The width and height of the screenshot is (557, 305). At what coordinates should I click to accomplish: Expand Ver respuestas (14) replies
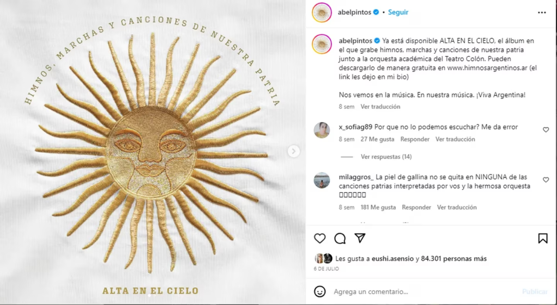[386, 157]
